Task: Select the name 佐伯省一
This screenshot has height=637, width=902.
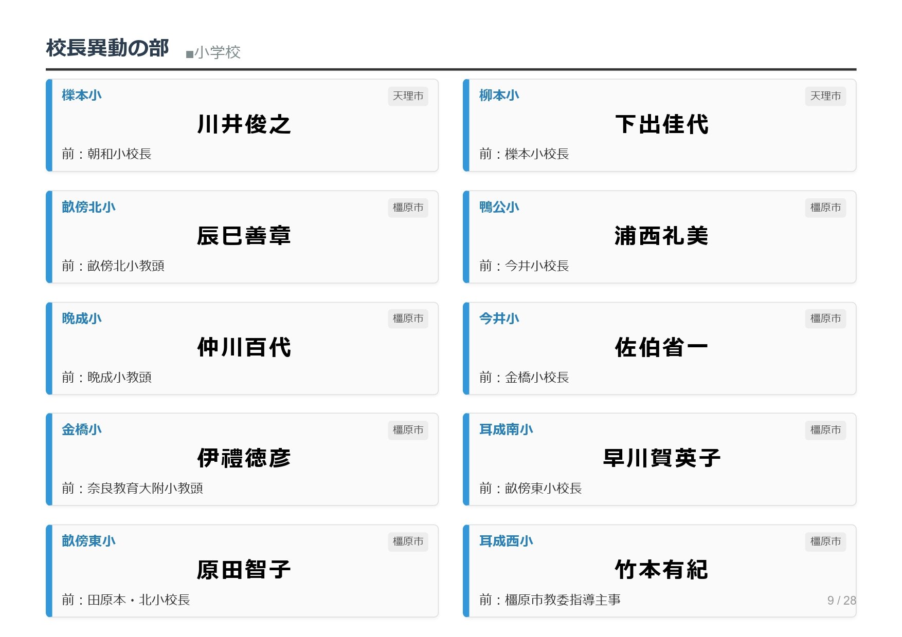Action: (x=661, y=348)
